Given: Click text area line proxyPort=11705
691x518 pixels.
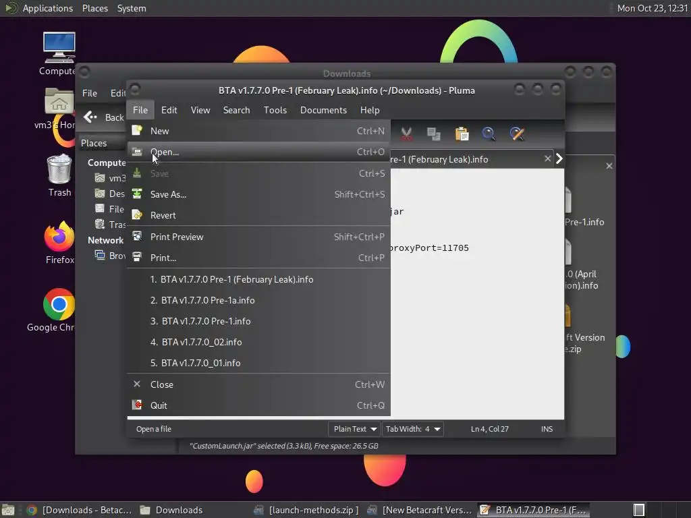Looking at the screenshot, I should coord(429,248).
